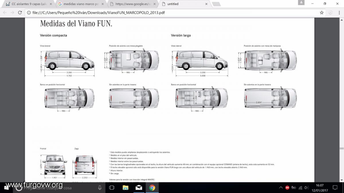344x193 pixels.
Task: Open a new browser tab
Action: click(216, 4)
